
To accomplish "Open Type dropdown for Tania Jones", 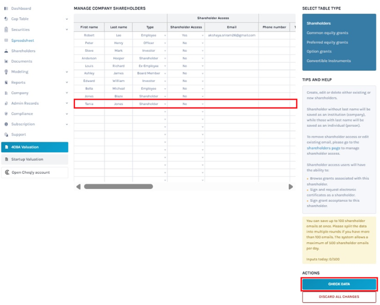I will [x=165, y=104].
